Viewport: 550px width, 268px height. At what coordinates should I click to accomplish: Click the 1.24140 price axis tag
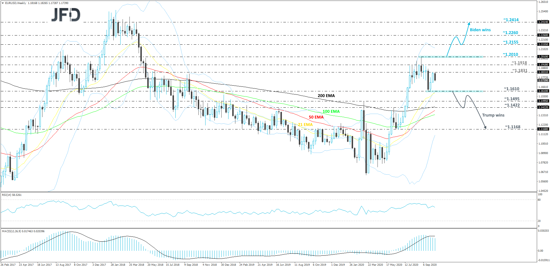click(x=543, y=22)
